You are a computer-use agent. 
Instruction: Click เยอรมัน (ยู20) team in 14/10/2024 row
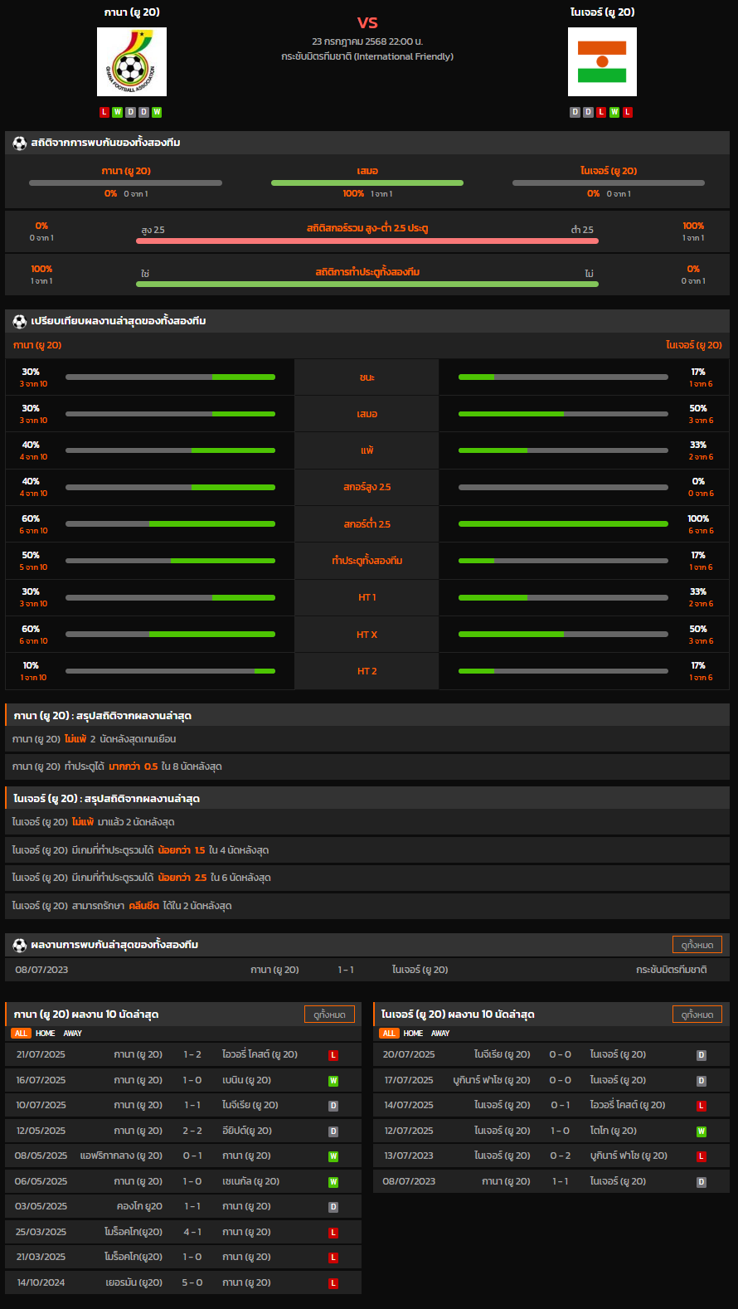click(x=134, y=1283)
